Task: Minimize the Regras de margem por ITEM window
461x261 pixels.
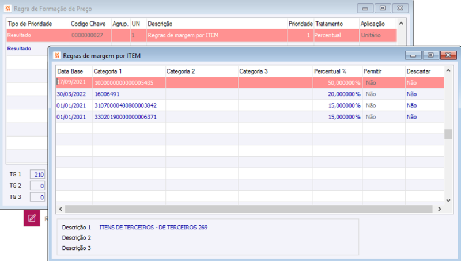Action: [x=413, y=55]
